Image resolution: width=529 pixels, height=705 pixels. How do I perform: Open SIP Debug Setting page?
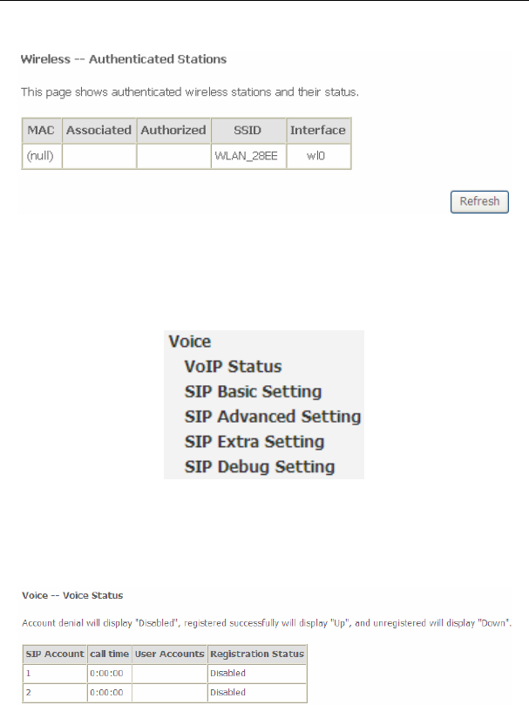259,467
